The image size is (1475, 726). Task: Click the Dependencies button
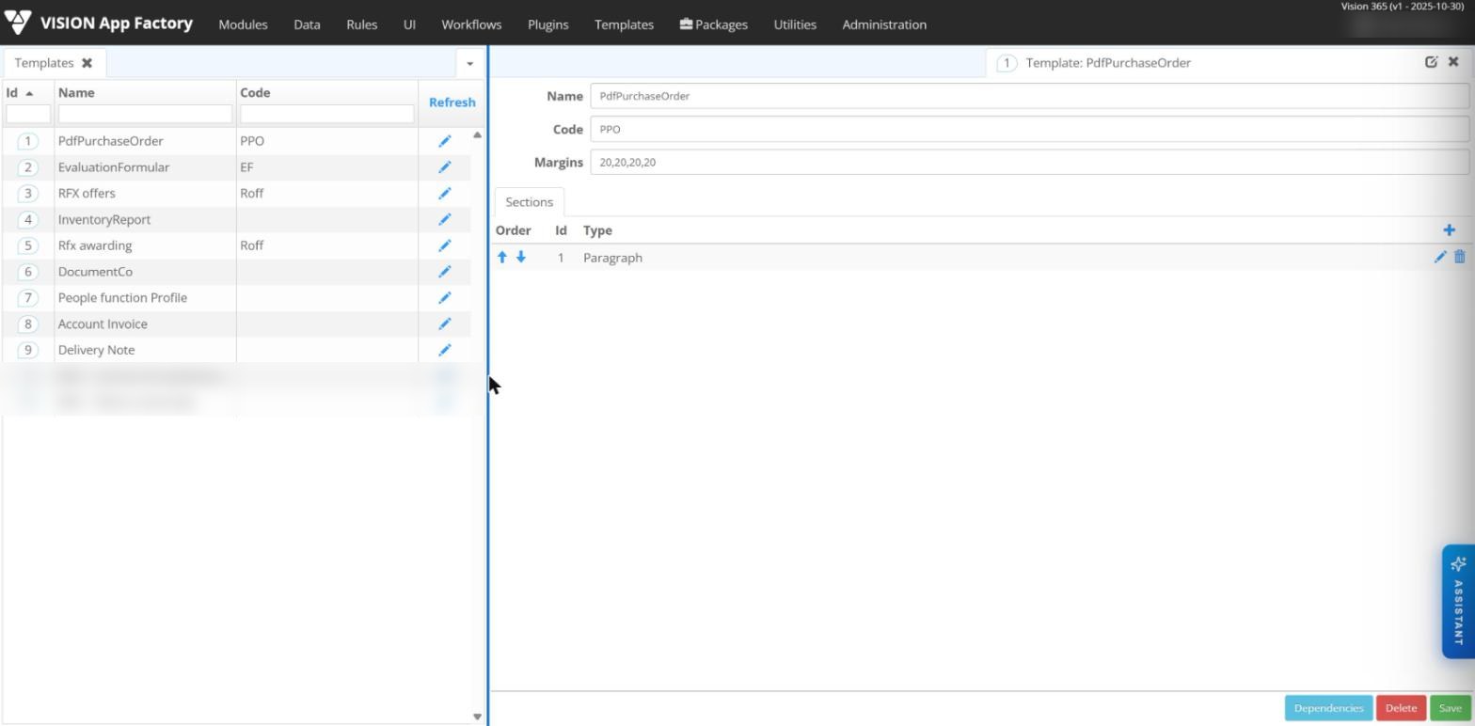pyautogui.click(x=1328, y=708)
